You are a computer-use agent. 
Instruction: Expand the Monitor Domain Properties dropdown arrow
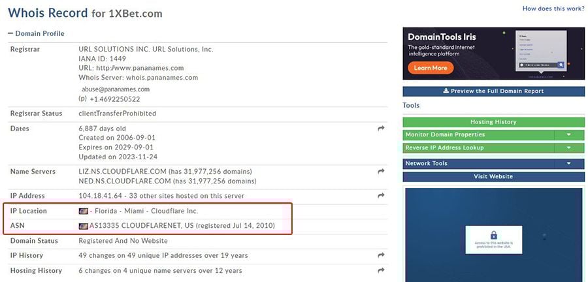point(569,135)
